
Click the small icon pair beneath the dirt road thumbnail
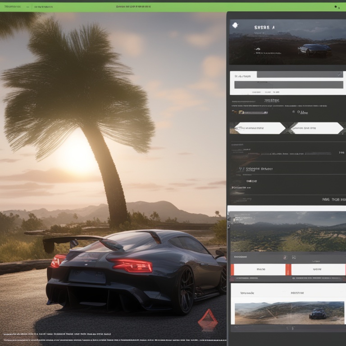tap(290, 328)
